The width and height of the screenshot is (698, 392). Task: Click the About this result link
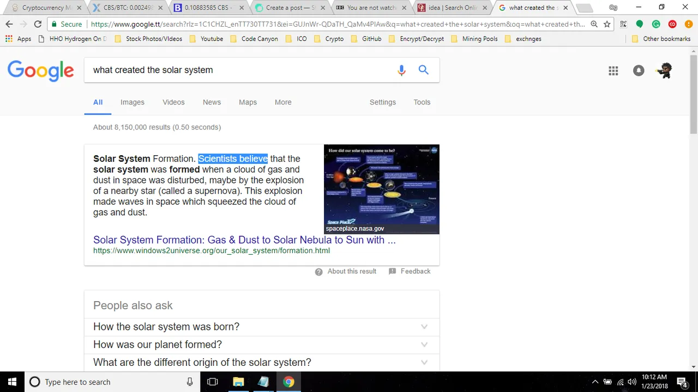[352, 272]
